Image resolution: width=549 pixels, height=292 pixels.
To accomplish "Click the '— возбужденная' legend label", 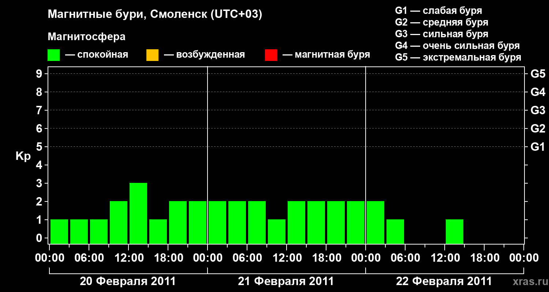I will click(x=204, y=55).
